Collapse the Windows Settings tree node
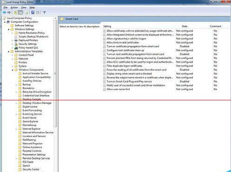Viewport: 231px width, 172px height. [x=8, y=29]
